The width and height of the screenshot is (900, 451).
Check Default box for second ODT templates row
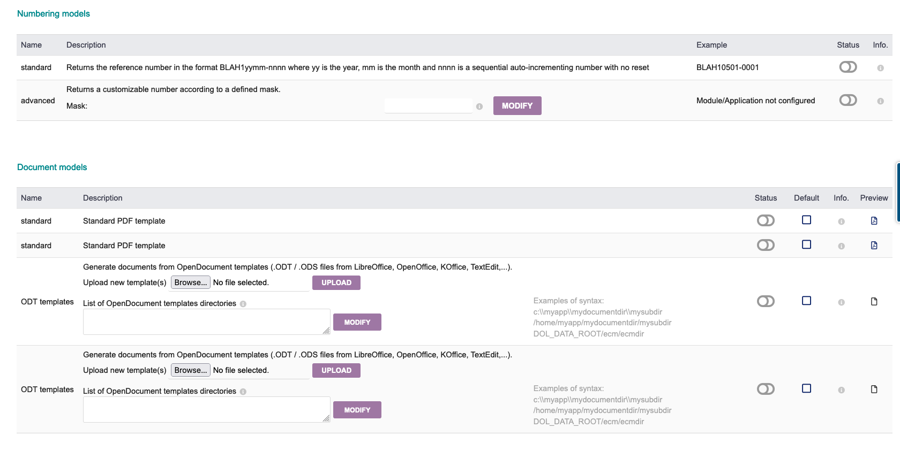806,388
